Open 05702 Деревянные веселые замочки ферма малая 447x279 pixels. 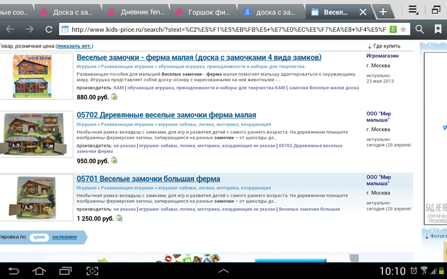166,115
